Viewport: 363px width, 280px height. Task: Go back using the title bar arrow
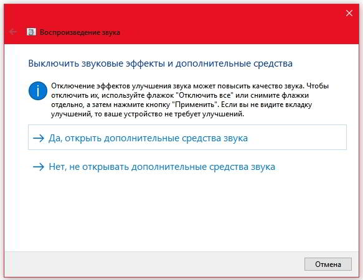[13, 32]
